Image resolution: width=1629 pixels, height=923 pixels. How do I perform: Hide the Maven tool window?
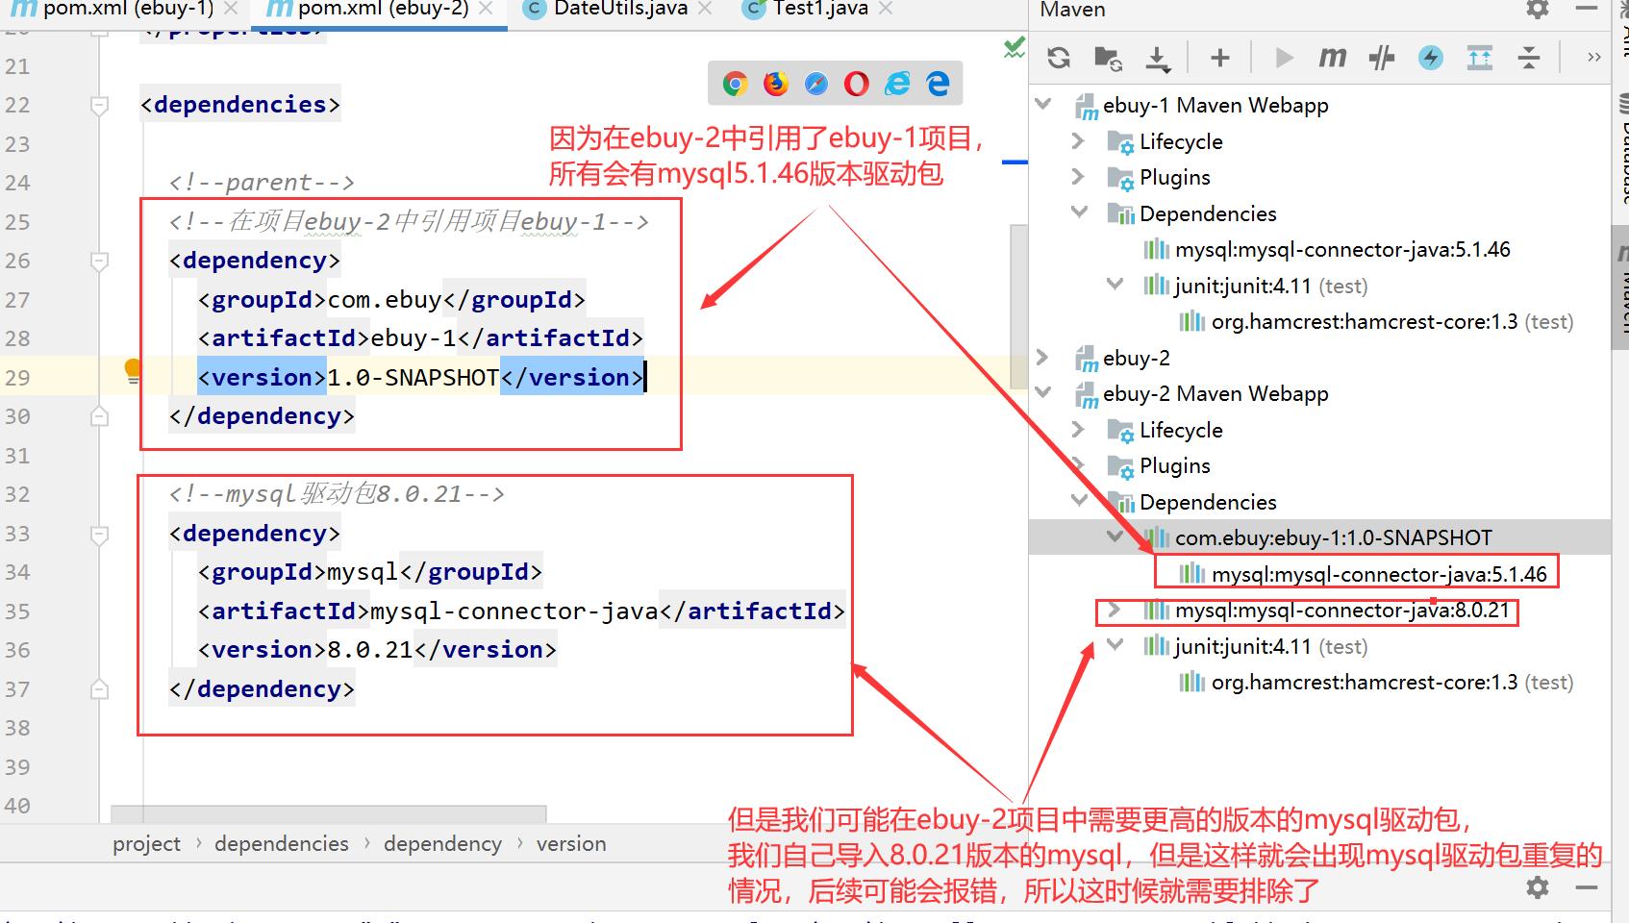click(x=1587, y=9)
